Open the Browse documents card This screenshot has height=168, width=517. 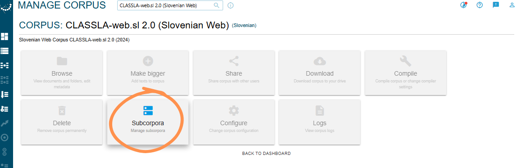coord(62,73)
